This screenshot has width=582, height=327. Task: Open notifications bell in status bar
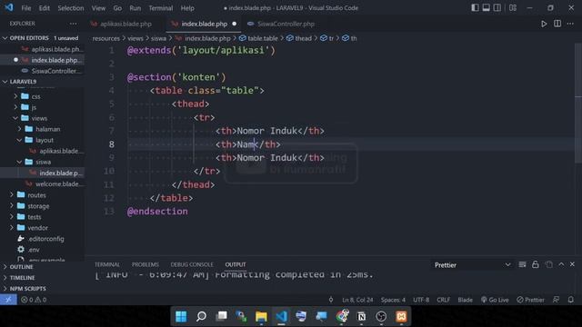(x=571, y=300)
